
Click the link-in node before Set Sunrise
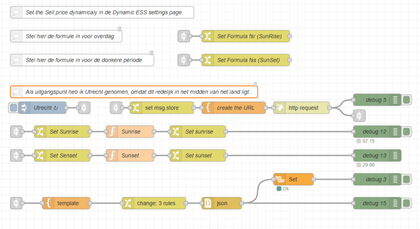[16, 132]
